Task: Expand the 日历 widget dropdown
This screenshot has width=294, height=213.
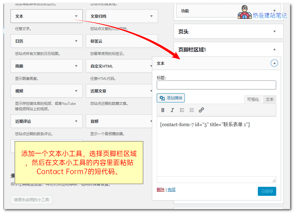Action: [77, 41]
